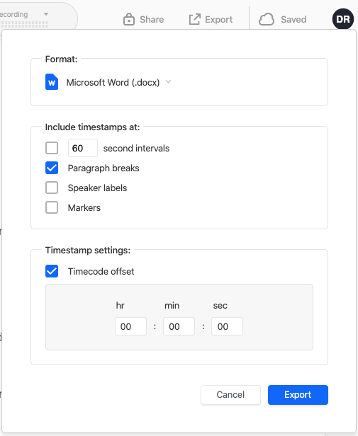This screenshot has width=358, height=436.
Task: Select the Export toolbar label
Action: pyautogui.click(x=219, y=20)
